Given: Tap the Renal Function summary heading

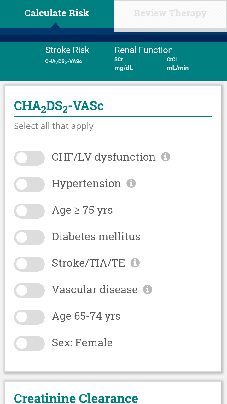Looking at the screenshot, I should [x=144, y=50].
